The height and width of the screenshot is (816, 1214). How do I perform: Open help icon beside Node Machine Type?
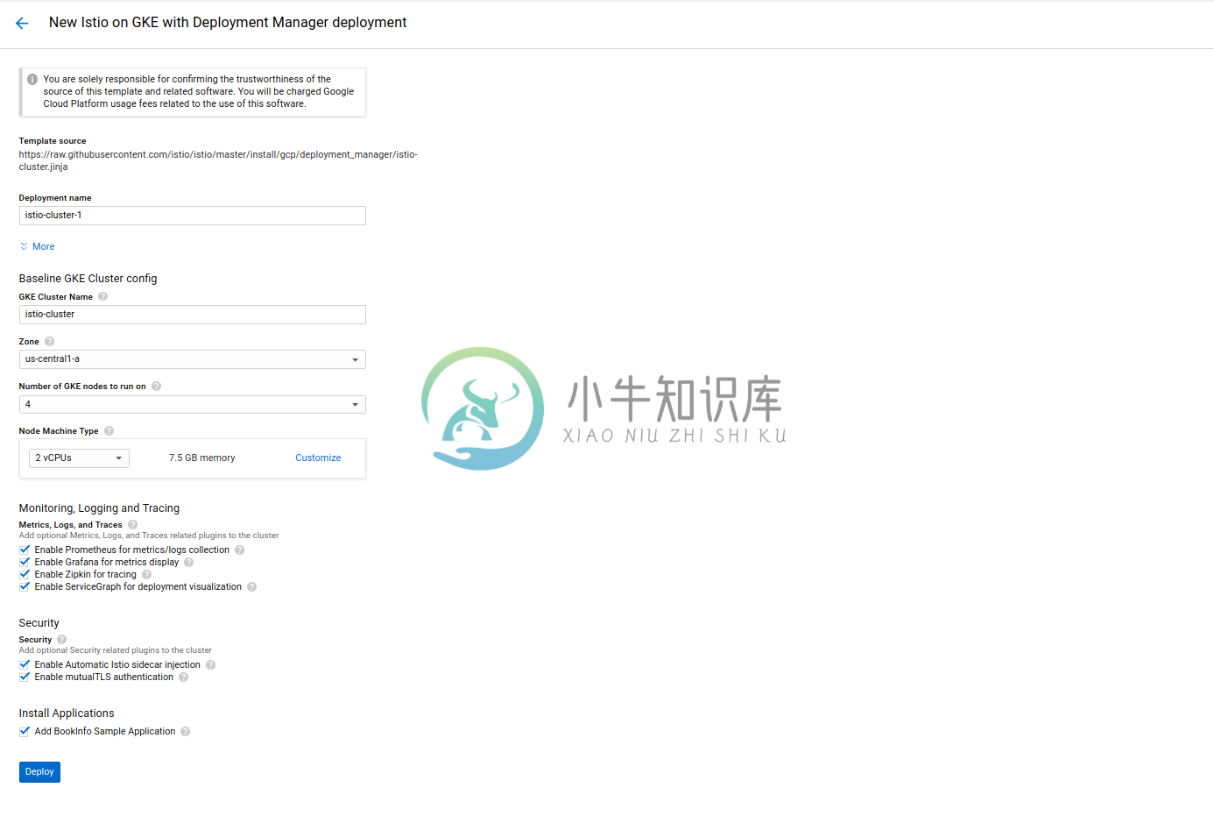tap(109, 431)
